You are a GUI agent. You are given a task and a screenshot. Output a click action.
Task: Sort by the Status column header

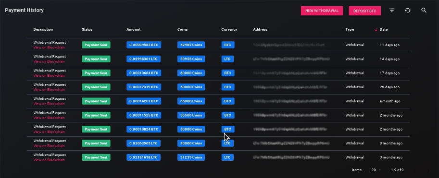87,29
